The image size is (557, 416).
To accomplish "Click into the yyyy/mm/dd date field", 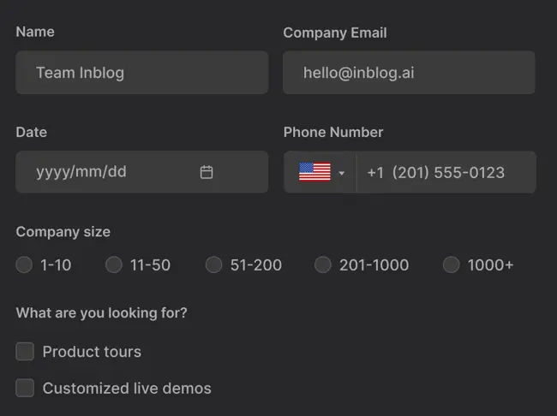I will (103, 172).
